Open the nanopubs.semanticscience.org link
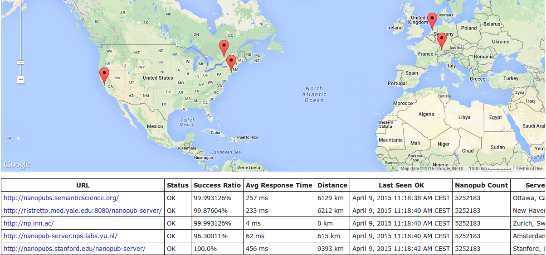 pos(61,198)
